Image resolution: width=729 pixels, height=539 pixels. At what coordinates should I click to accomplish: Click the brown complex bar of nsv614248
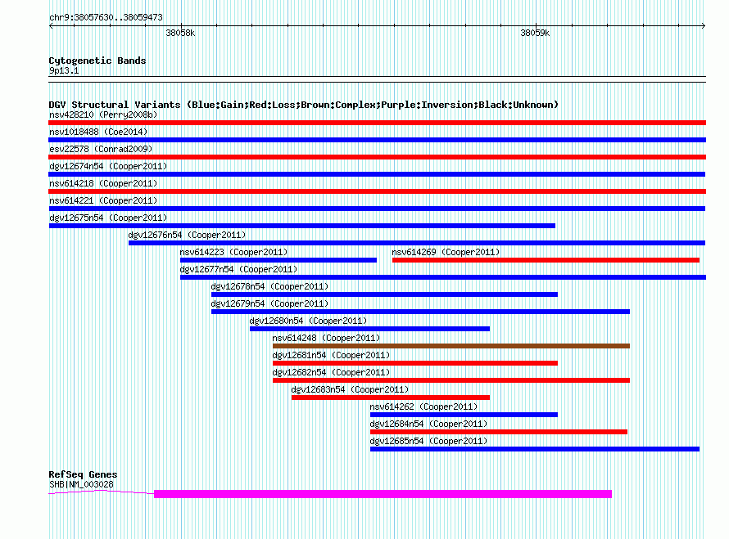click(x=451, y=346)
